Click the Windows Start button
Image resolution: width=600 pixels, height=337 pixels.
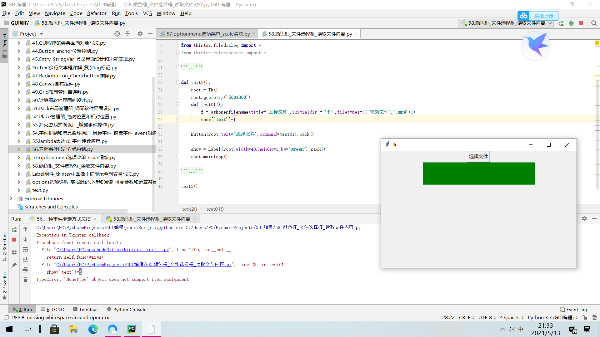9,329
